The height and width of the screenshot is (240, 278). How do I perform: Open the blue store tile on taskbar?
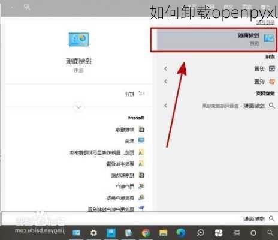[x=111, y=233]
